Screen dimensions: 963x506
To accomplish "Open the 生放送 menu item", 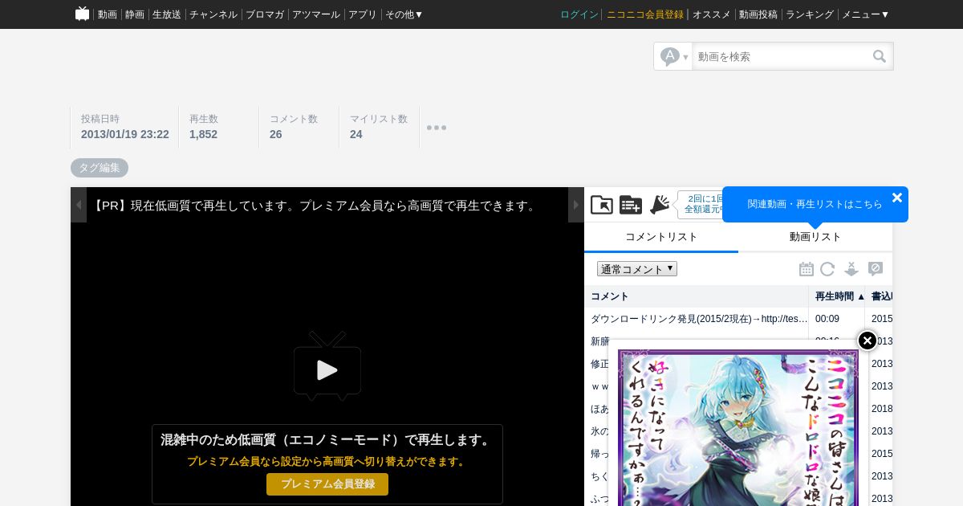I will [x=167, y=14].
